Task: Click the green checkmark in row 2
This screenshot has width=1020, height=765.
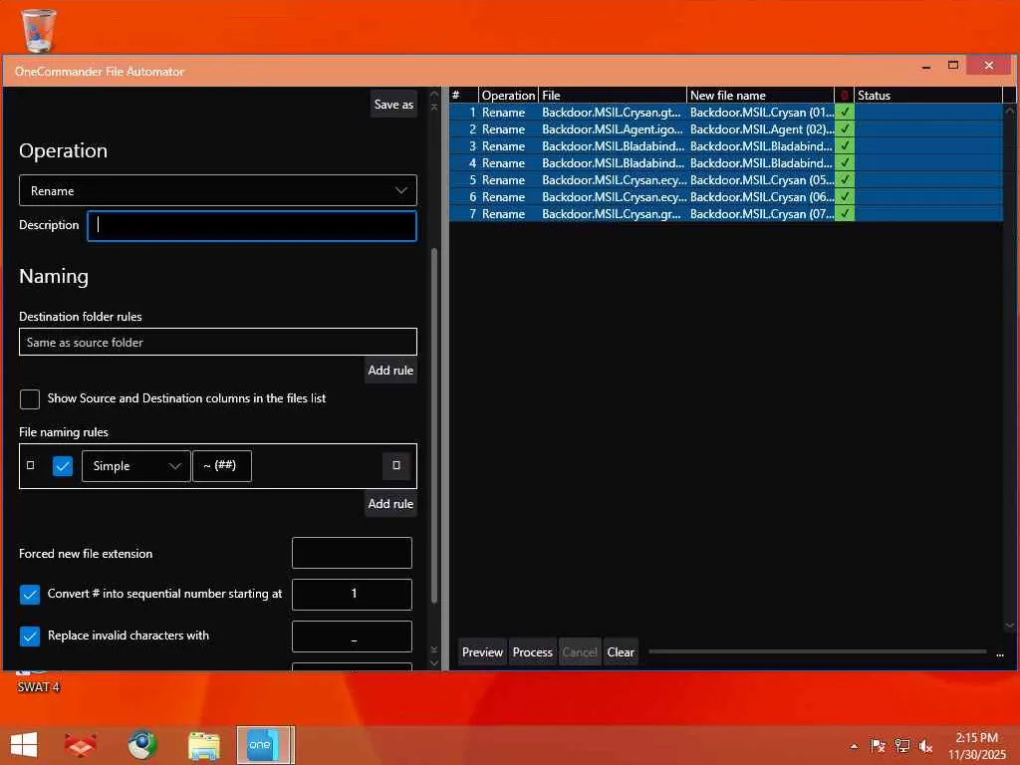Action: (x=845, y=128)
